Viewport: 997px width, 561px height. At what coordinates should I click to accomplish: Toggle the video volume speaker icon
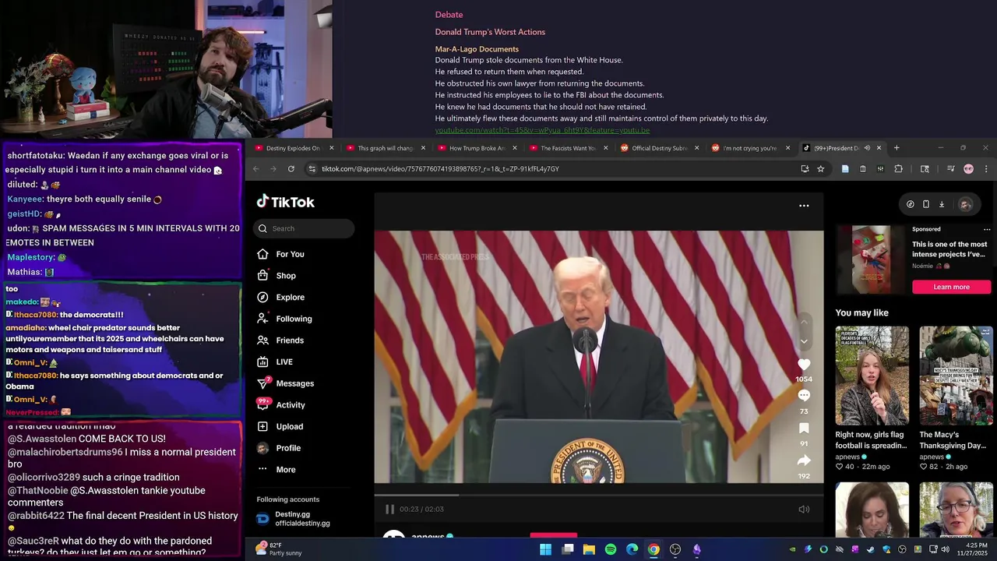(804, 509)
